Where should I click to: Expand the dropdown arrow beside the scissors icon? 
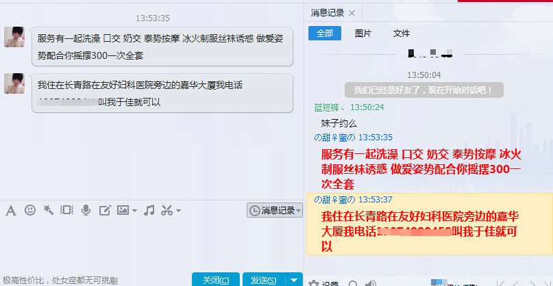(178, 211)
